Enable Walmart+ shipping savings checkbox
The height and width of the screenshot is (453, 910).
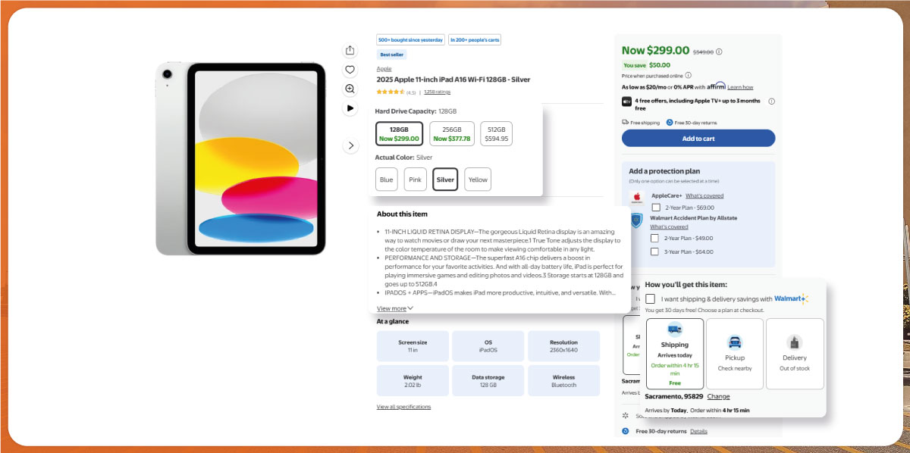(650, 298)
